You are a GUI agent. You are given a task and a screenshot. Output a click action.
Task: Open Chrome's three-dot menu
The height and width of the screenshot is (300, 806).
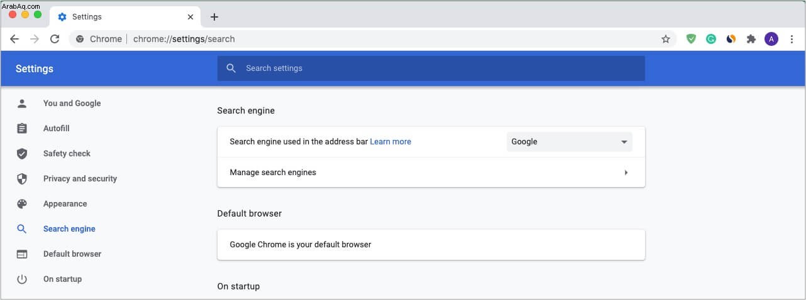coord(792,39)
